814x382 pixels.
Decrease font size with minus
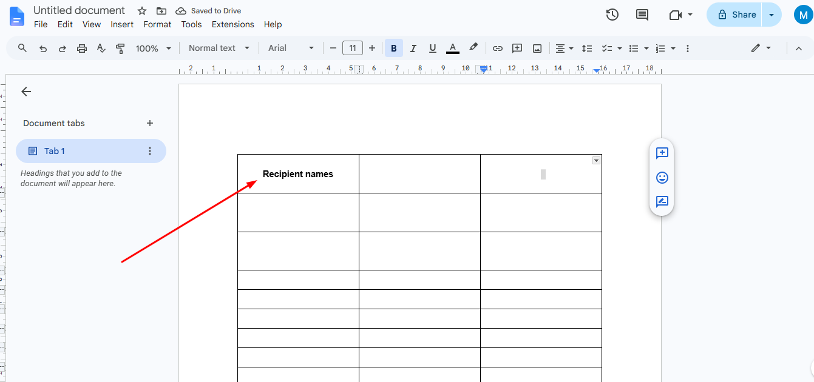(x=333, y=49)
